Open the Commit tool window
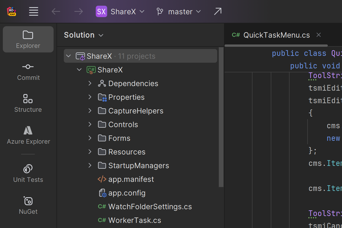The width and height of the screenshot is (342, 228). pos(28,72)
